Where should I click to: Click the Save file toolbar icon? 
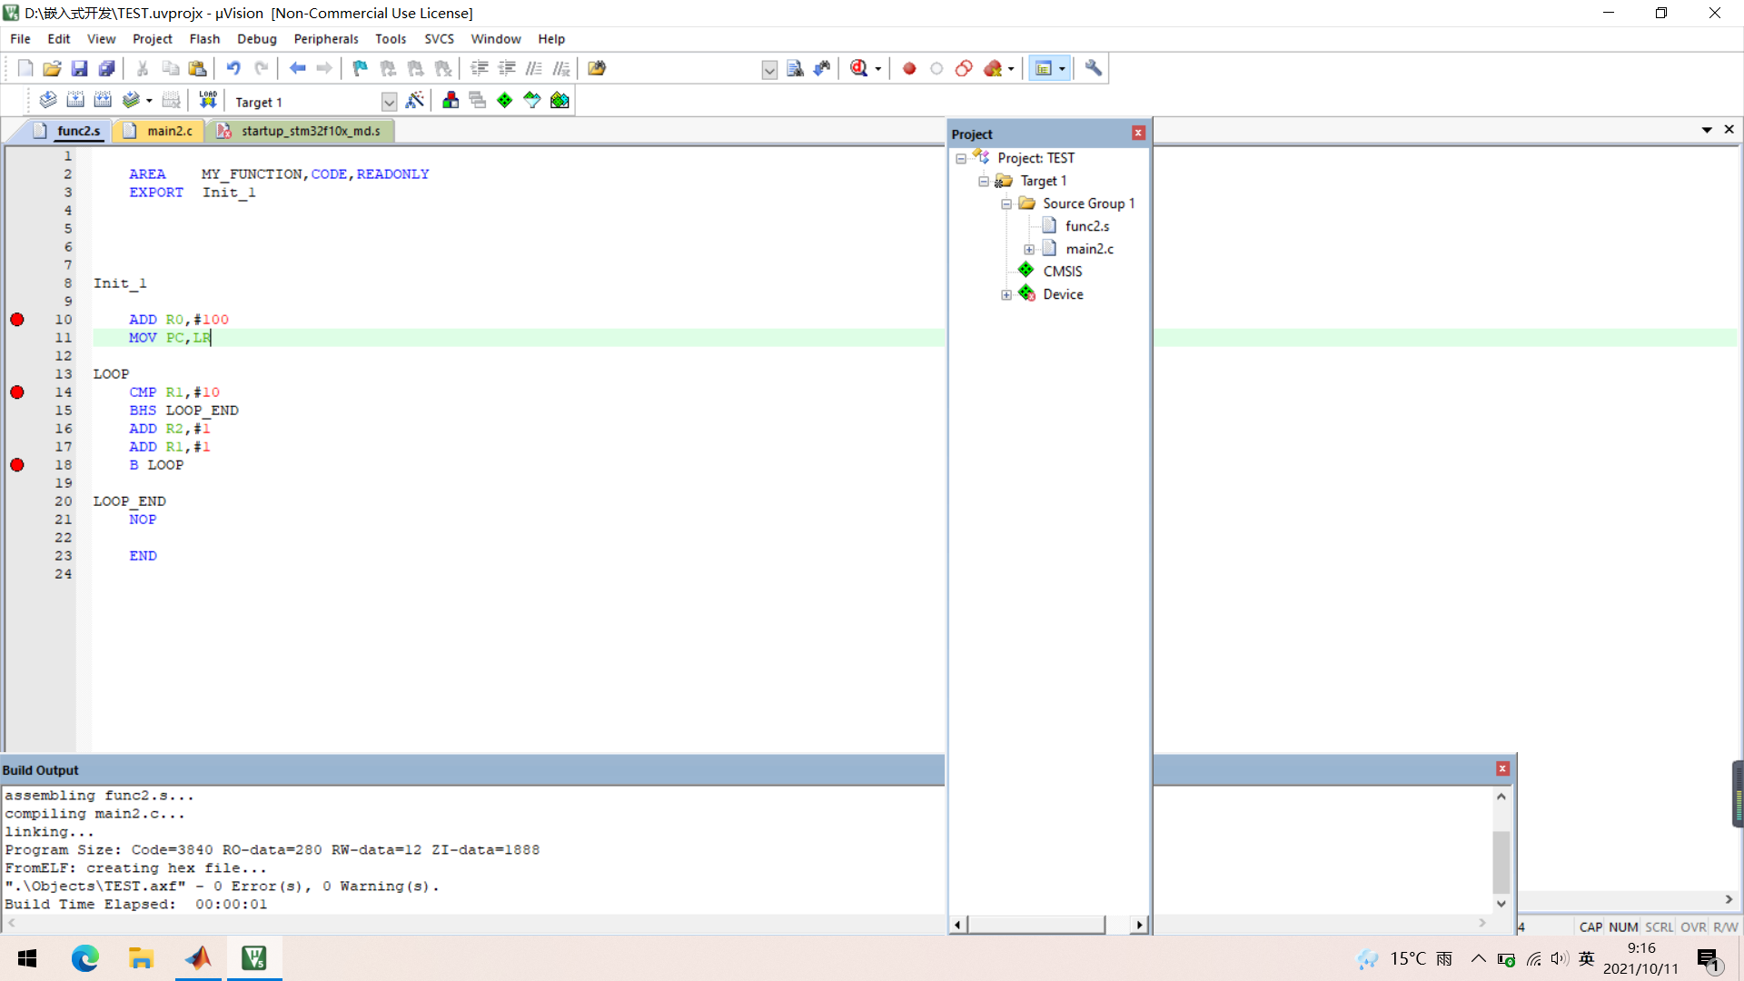coord(79,68)
